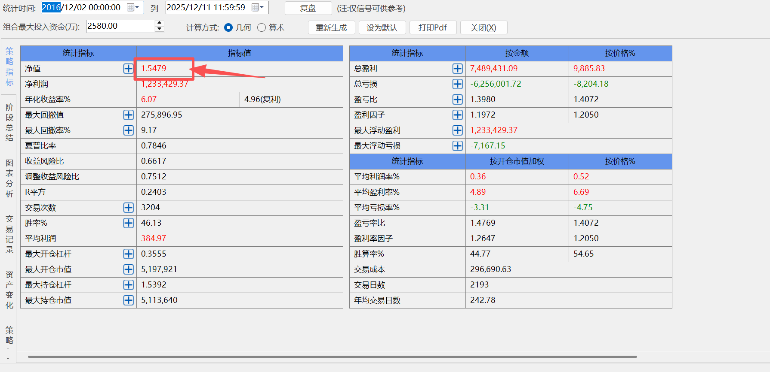Click the 打印Pdf button

[432, 27]
